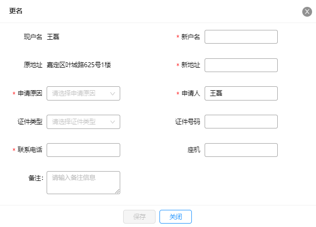Click the 更名 dialog title
316x227 pixels.
click(x=16, y=11)
